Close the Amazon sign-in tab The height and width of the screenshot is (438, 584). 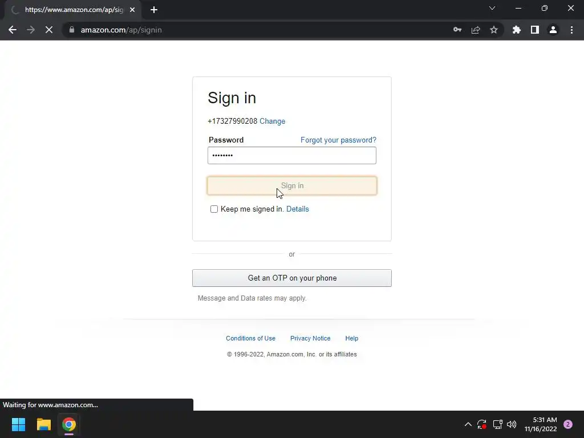tap(132, 10)
